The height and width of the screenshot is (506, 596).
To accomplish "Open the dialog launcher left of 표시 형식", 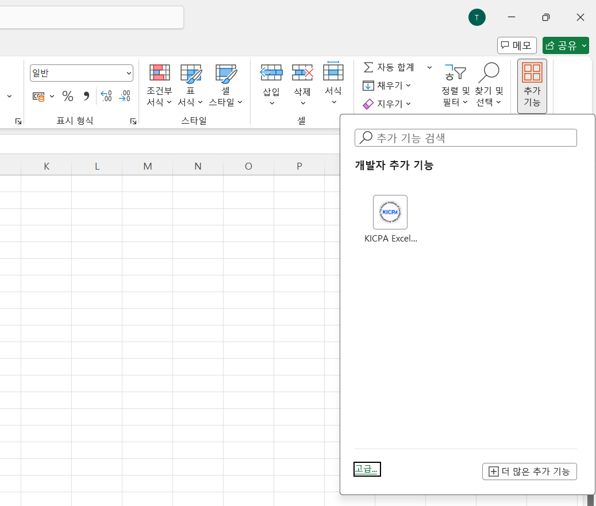I will pos(18,121).
